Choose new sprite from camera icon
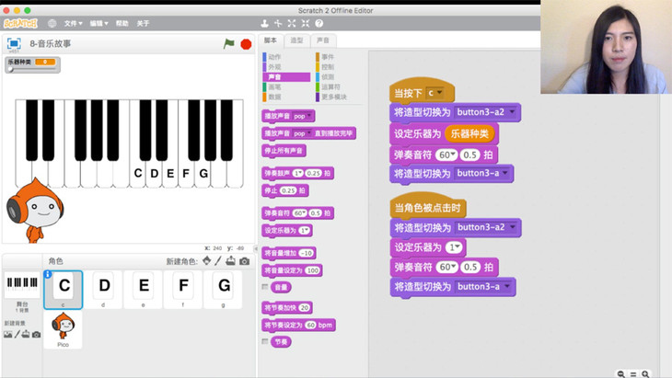Viewport: 672px width, 378px height. click(244, 261)
